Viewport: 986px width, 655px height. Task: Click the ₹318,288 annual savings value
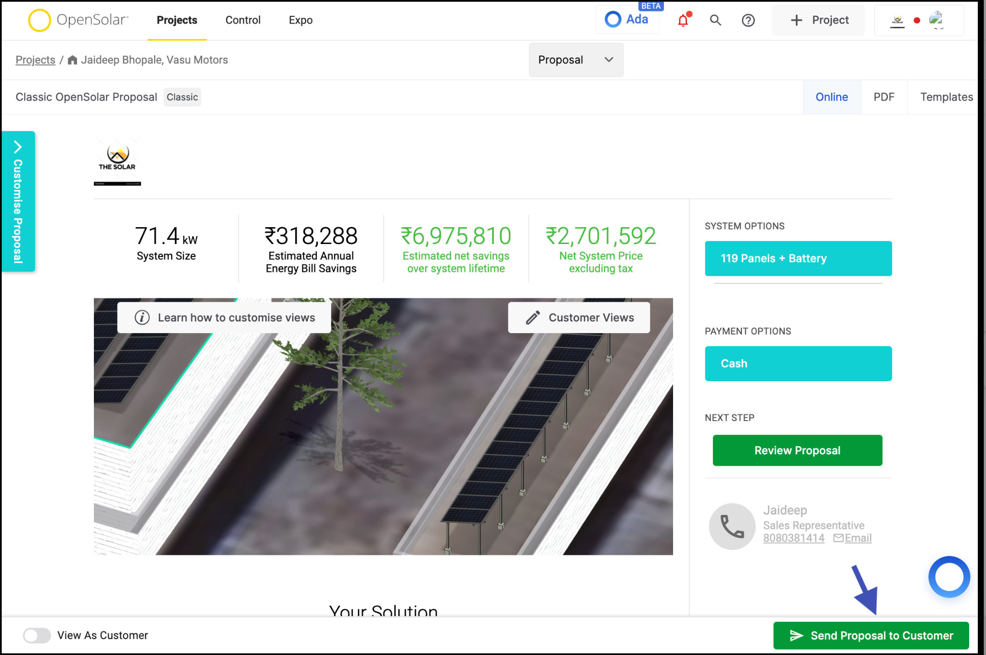pos(311,236)
